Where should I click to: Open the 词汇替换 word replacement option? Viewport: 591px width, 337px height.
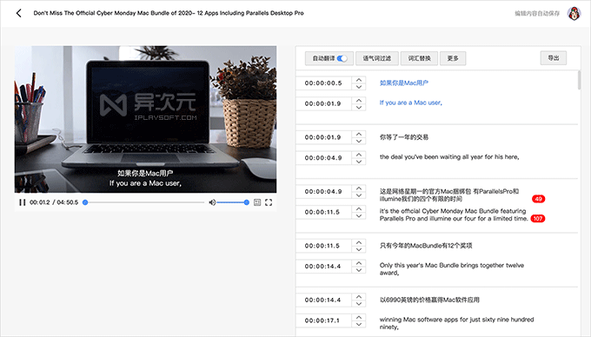point(419,58)
